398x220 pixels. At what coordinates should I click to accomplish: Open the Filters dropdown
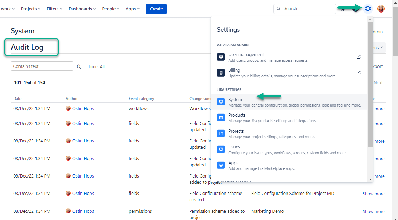point(54,9)
